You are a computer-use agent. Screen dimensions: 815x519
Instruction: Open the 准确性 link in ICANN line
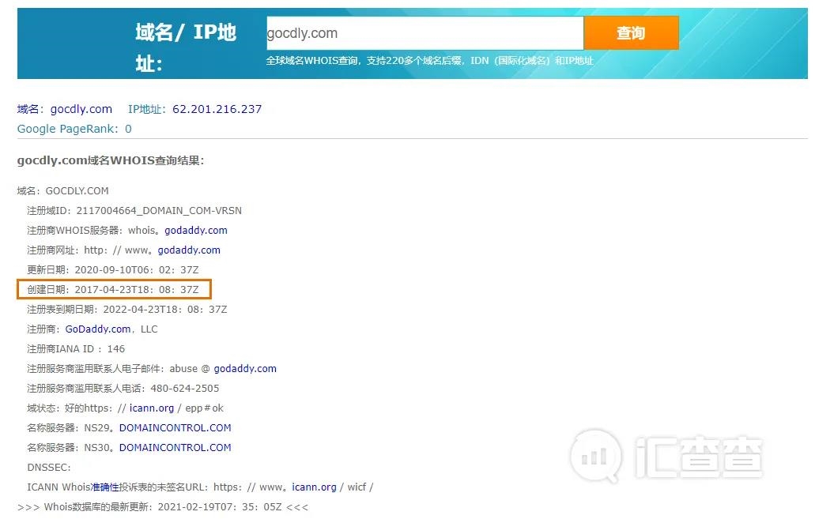pyautogui.click(x=105, y=487)
